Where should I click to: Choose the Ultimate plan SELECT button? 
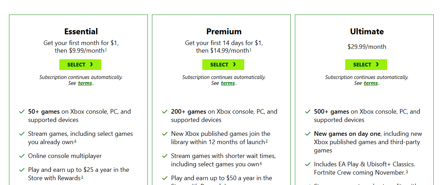pos(366,65)
